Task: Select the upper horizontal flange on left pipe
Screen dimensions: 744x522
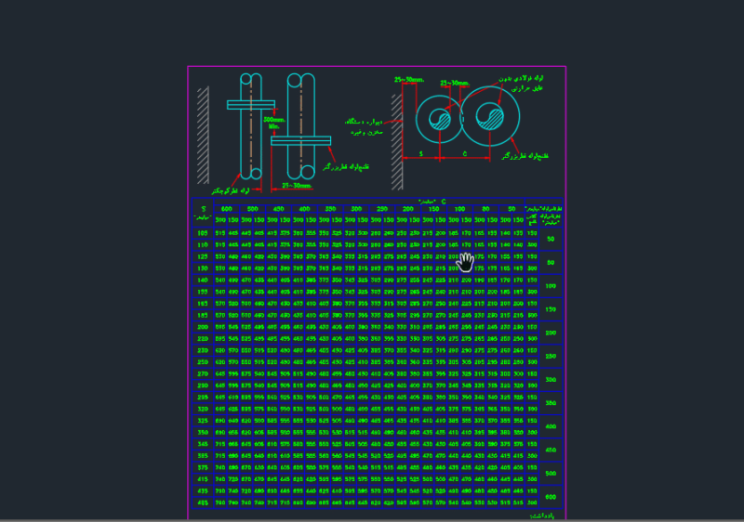Action: coord(249,104)
